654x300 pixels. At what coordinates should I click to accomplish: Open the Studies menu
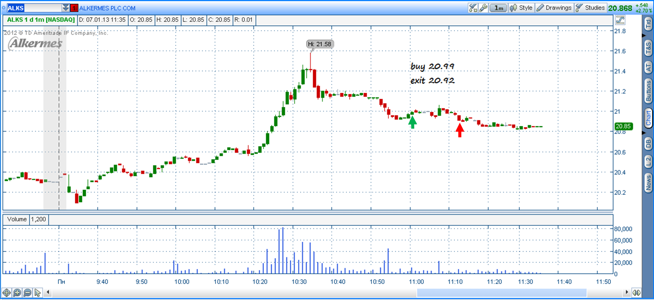pos(591,8)
